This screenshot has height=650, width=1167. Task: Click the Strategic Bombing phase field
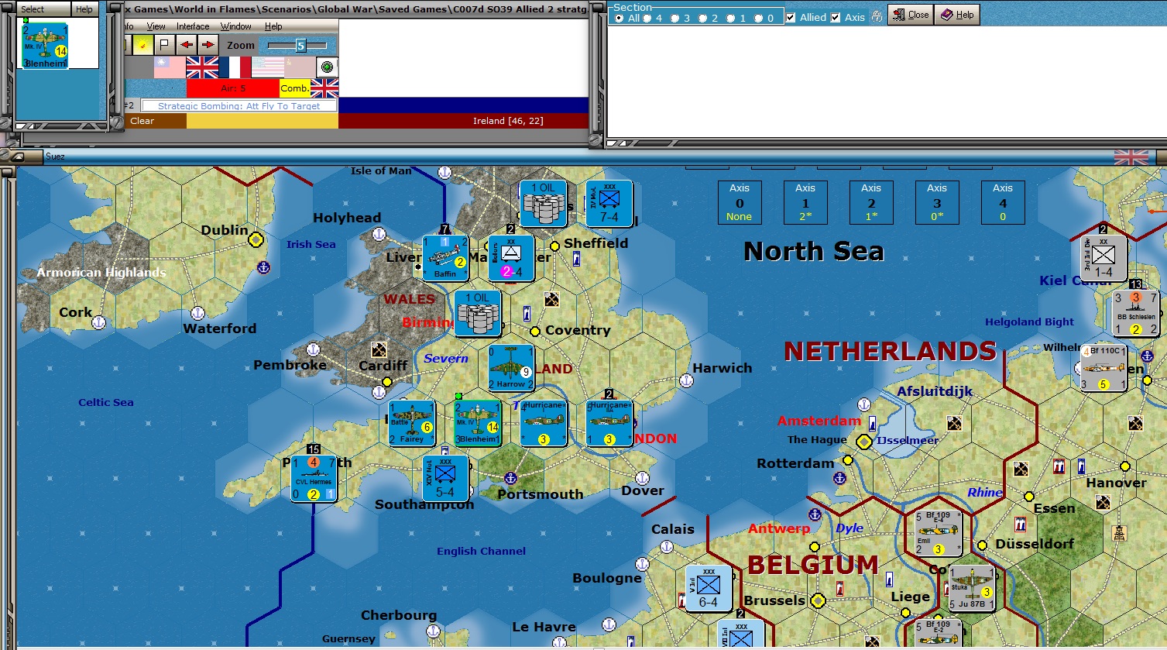239,106
